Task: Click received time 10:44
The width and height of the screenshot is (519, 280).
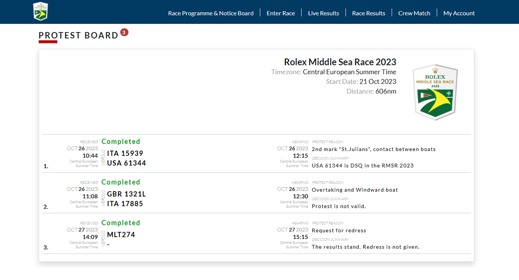Action: point(90,156)
